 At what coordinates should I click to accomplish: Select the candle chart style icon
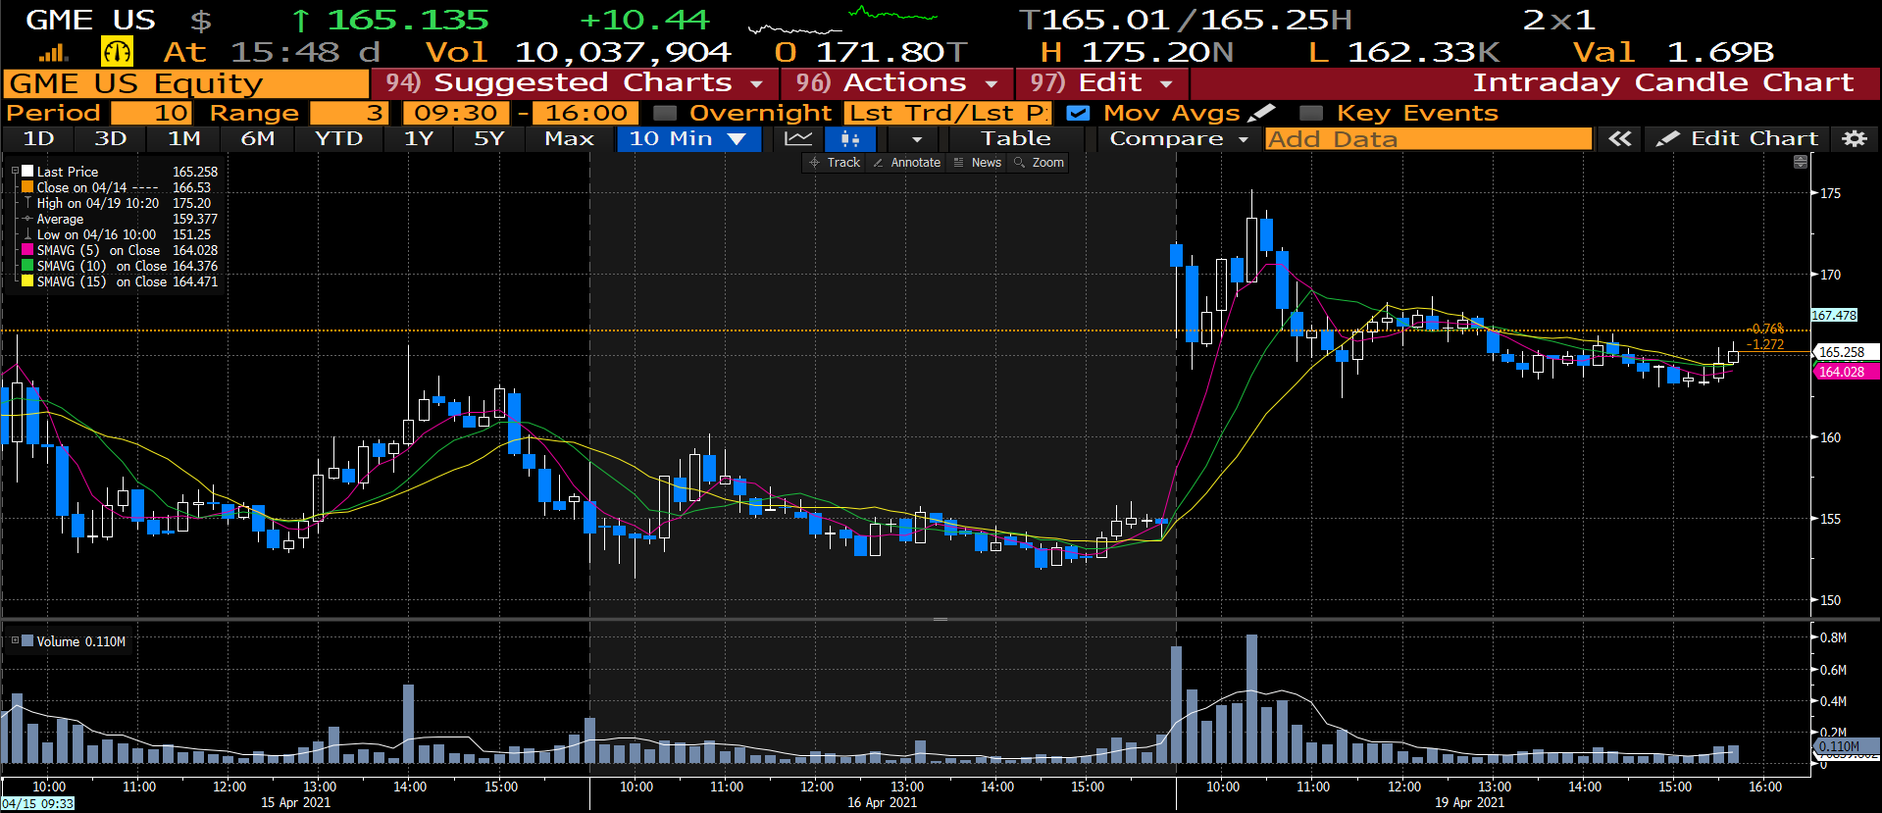point(849,139)
